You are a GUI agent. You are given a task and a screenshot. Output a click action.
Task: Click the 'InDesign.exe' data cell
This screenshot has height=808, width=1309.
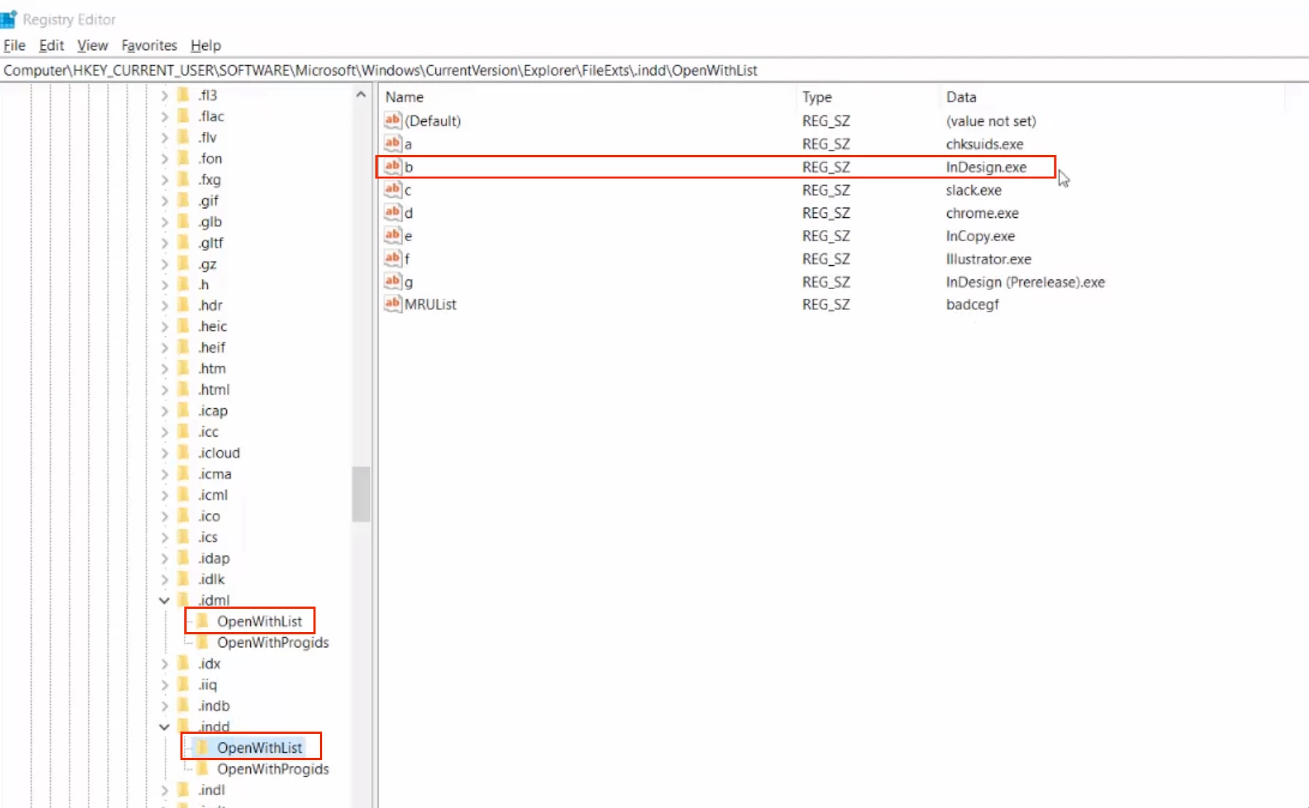(986, 166)
